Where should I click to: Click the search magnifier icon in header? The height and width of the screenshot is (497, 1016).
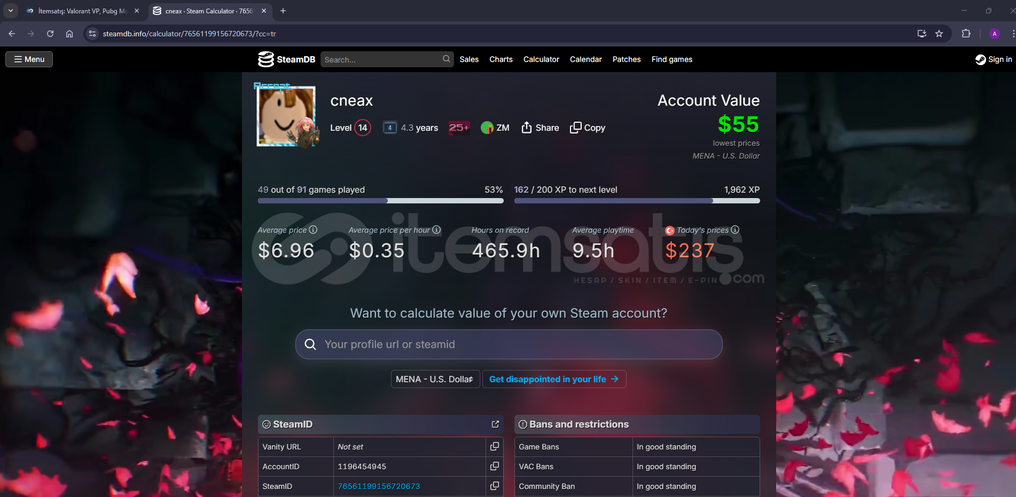coord(446,59)
